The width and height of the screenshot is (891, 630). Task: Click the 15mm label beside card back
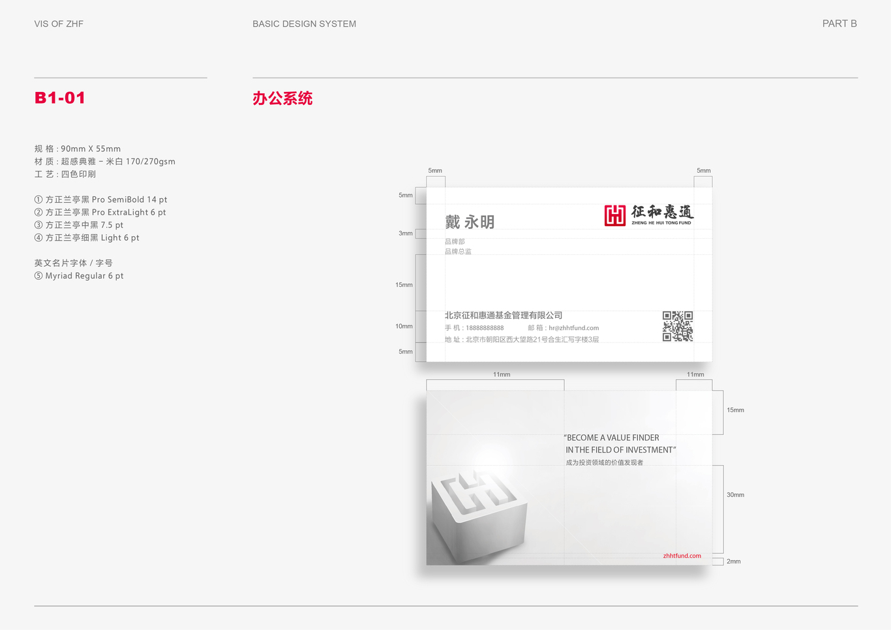click(735, 410)
